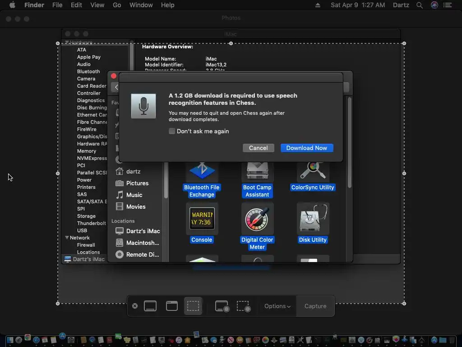Select Power in the hardware list
The image size is (462, 347).
84,180
